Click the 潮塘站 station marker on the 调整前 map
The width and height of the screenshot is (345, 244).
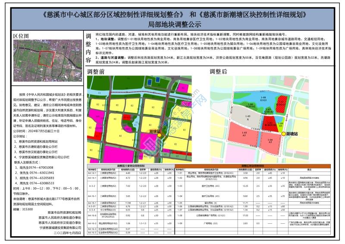pyautogui.click(x=160, y=135)
